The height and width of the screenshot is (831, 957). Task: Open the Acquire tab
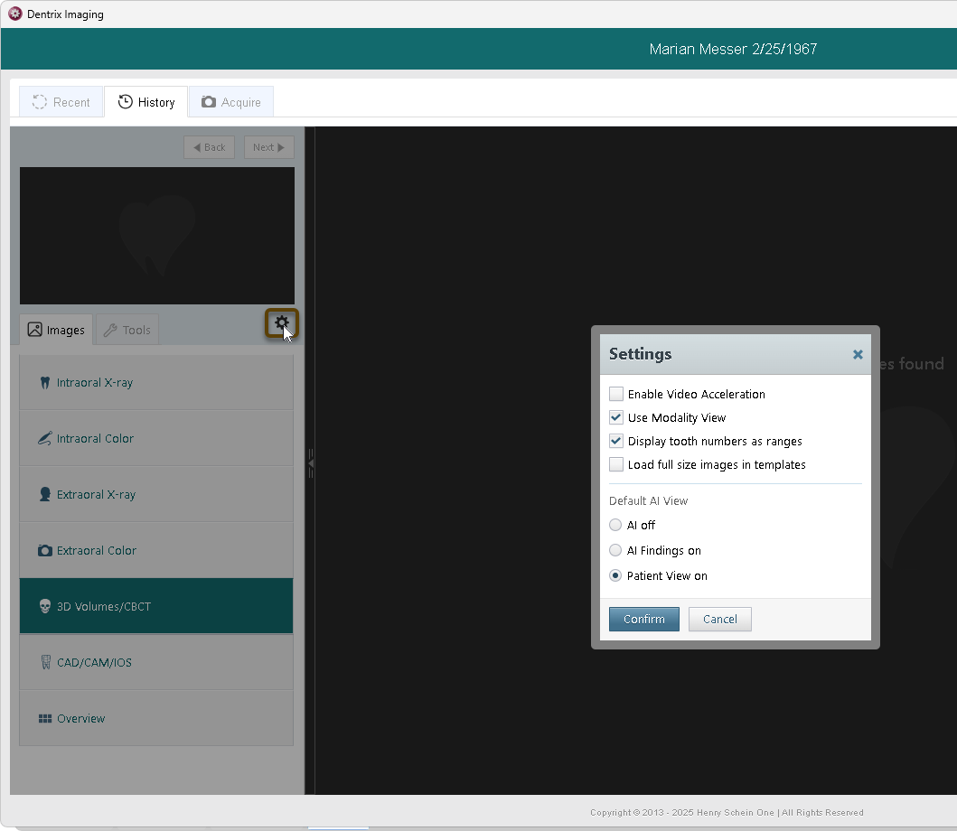(231, 102)
